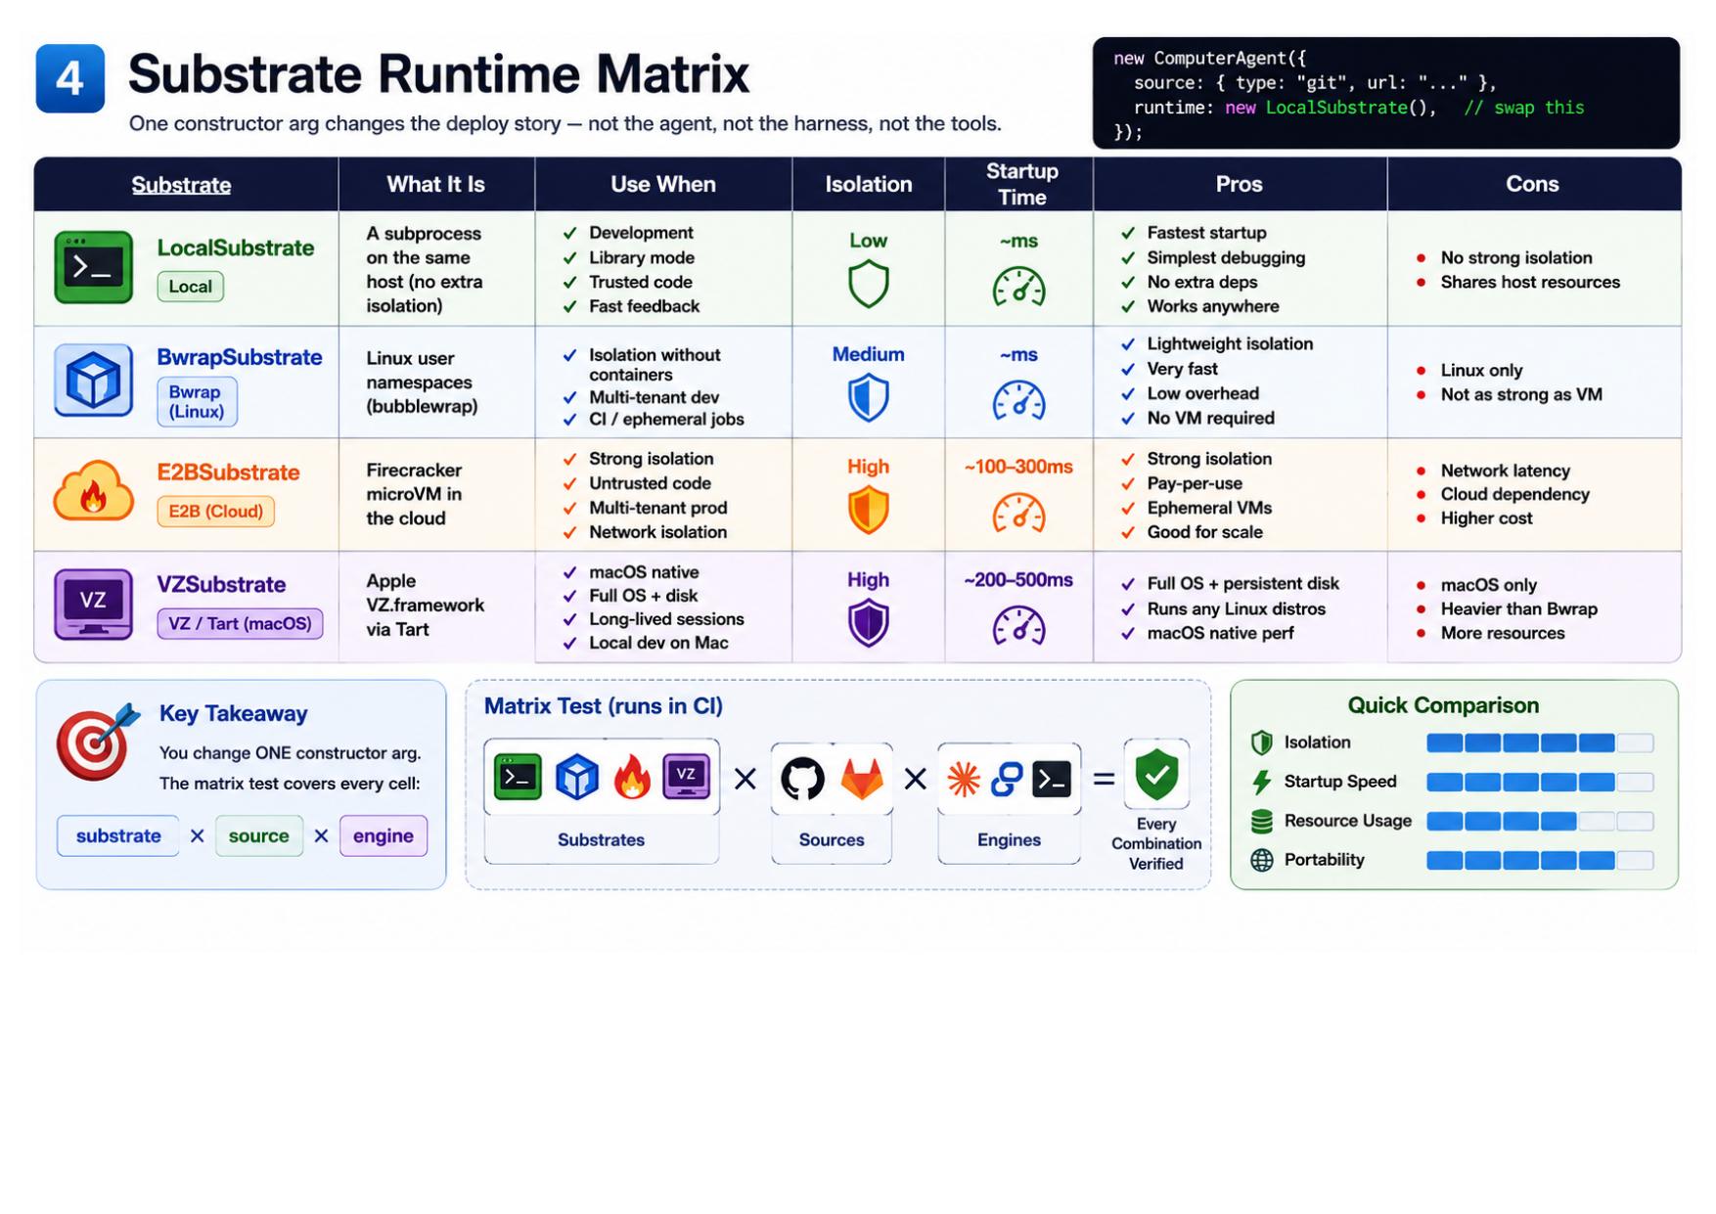Click the ~100–300ms startup time text
This screenshot has height=1214, width=1716.
tap(1018, 467)
